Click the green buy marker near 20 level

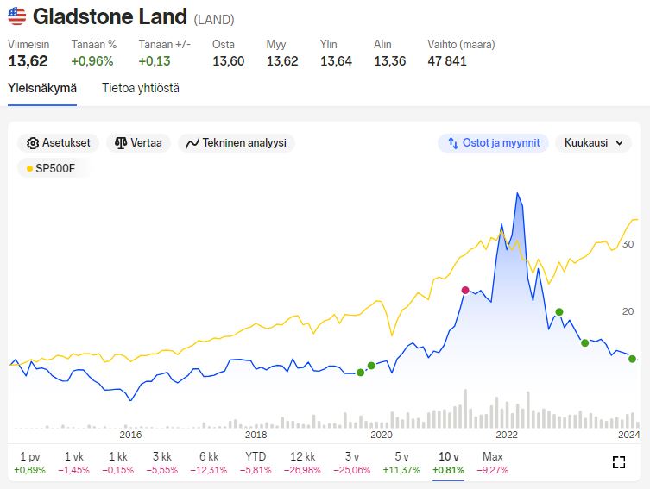coord(559,312)
